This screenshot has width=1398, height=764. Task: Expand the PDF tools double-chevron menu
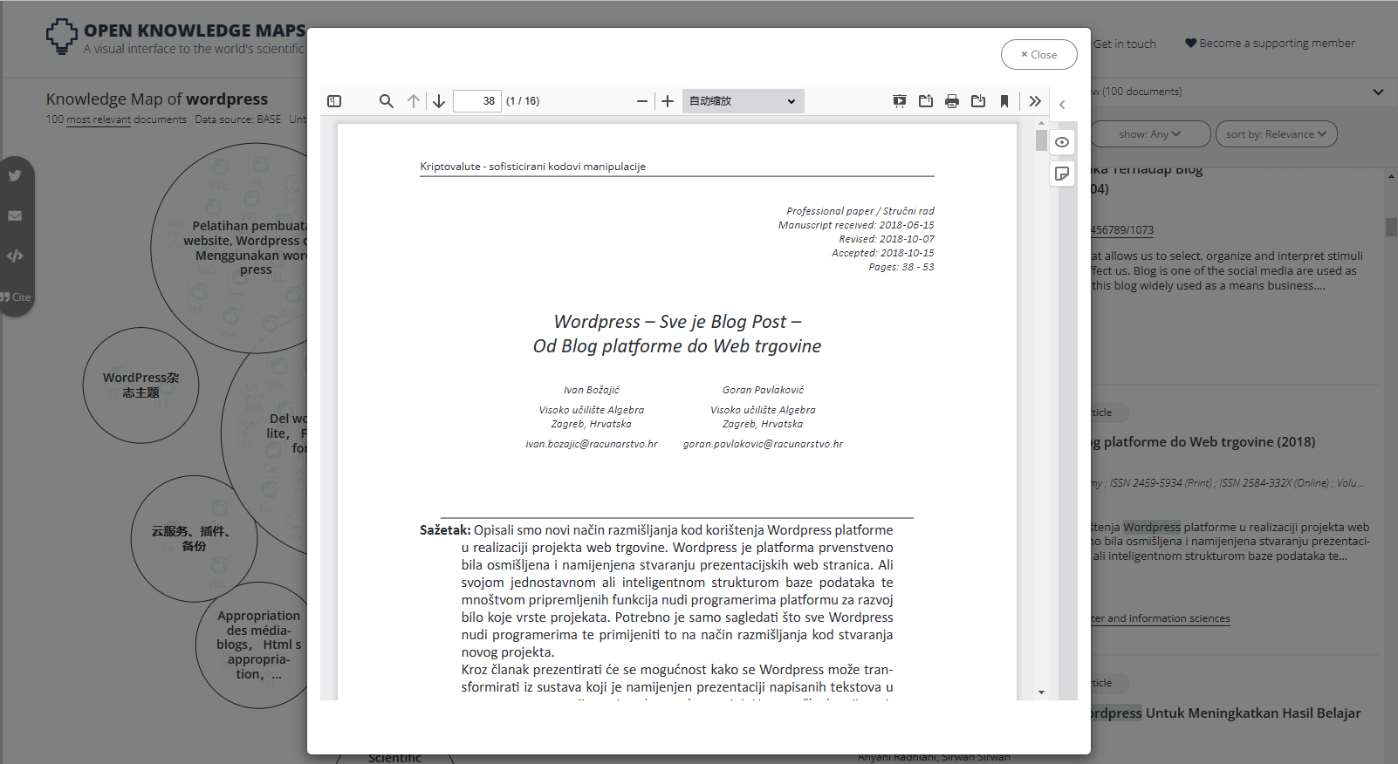[1035, 101]
